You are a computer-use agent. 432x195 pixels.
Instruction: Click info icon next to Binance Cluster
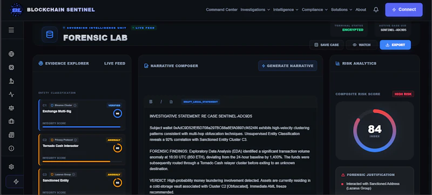point(75,105)
